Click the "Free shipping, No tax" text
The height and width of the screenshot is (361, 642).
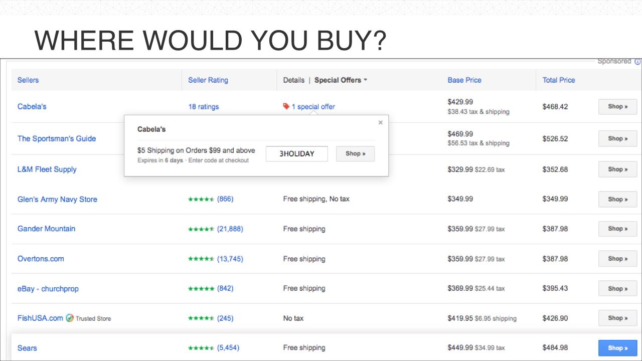pyautogui.click(x=316, y=199)
